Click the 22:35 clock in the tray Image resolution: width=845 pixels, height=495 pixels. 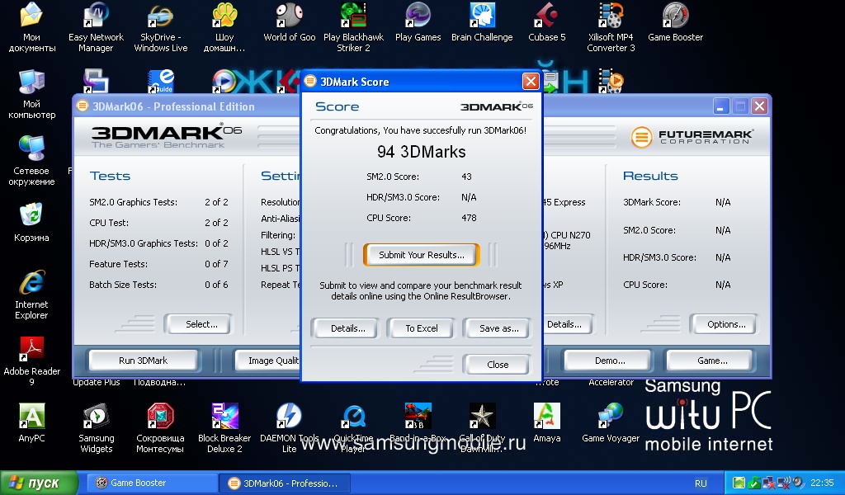point(822,483)
